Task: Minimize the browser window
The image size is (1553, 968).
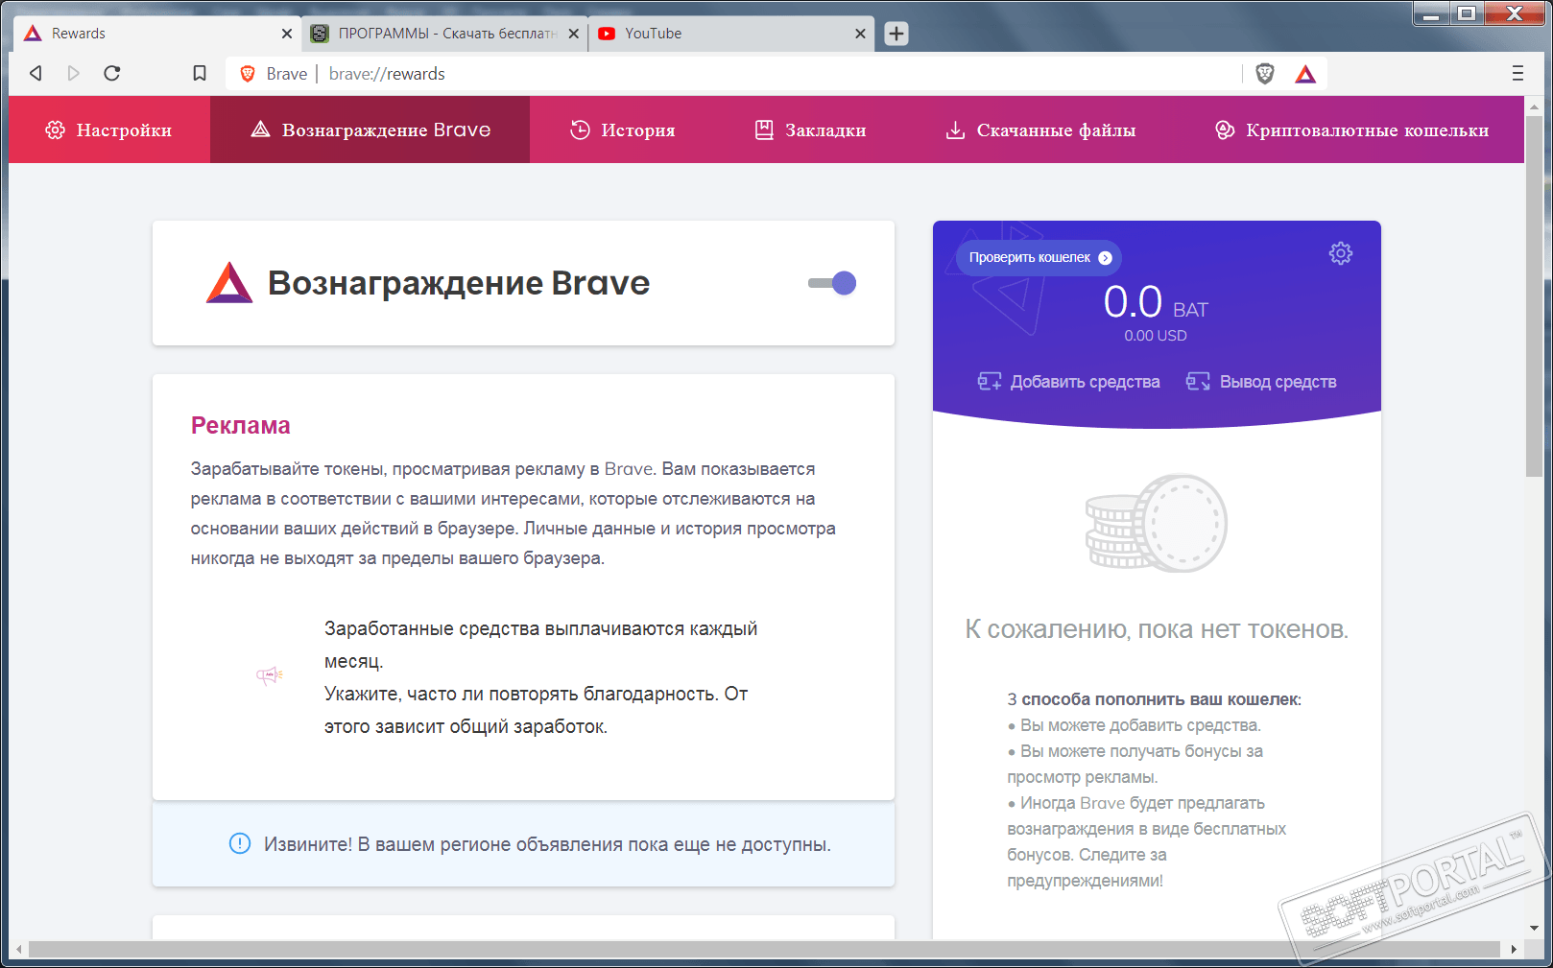Action: coord(1430,13)
